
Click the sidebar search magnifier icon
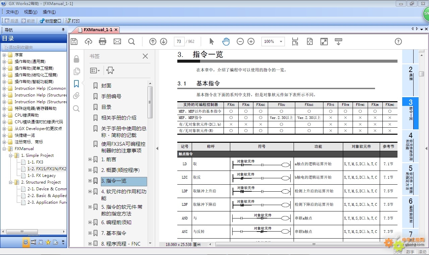(76, 109)
